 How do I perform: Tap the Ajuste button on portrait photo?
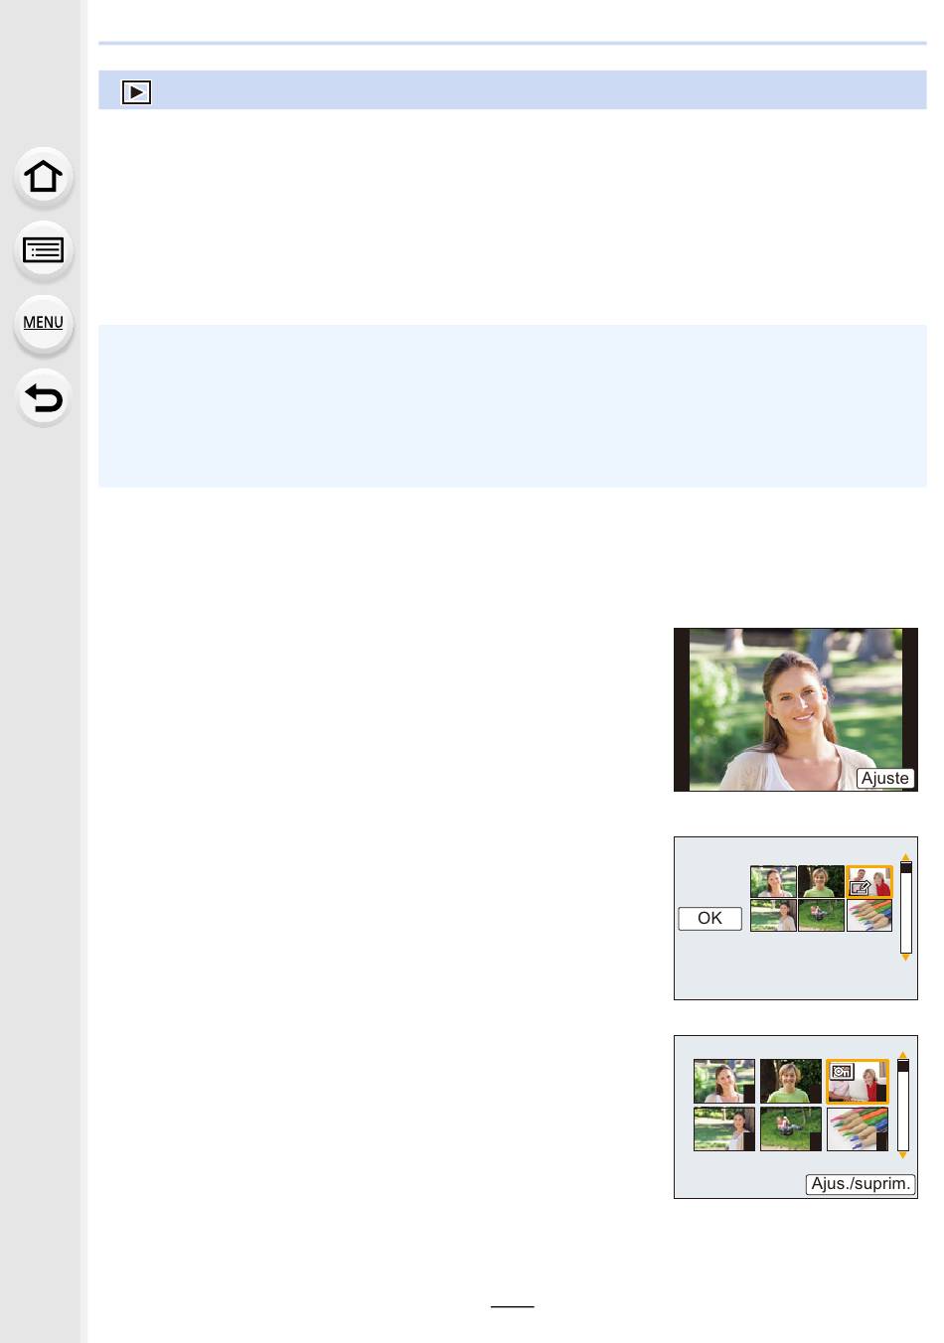pos(884,778)
